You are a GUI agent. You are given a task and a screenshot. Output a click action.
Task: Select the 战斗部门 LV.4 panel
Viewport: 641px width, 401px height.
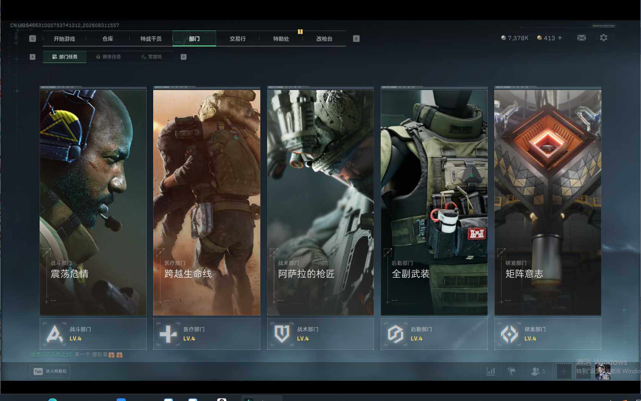click(x=93, y=334)
